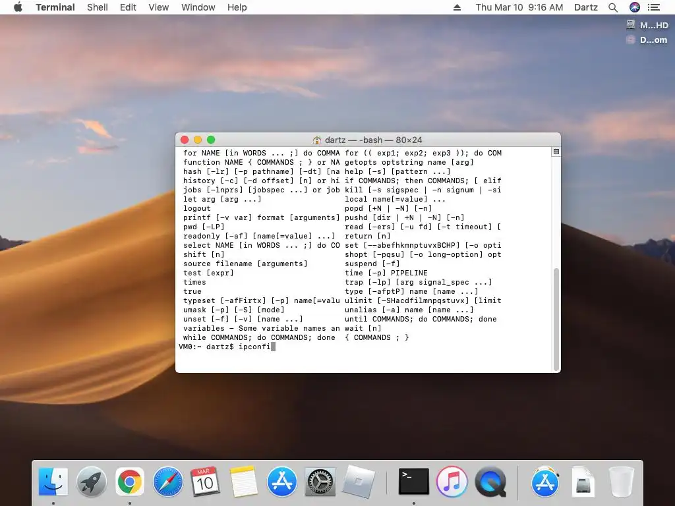This screenshot has height=506, width=675.
Task: Open Roblox tilted square icon in Dock
Action: click(x=358, y=482)
